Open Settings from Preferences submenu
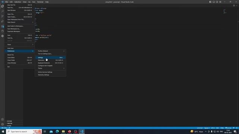This screenshot has height=134, width=239. click(x=51, y=58)
